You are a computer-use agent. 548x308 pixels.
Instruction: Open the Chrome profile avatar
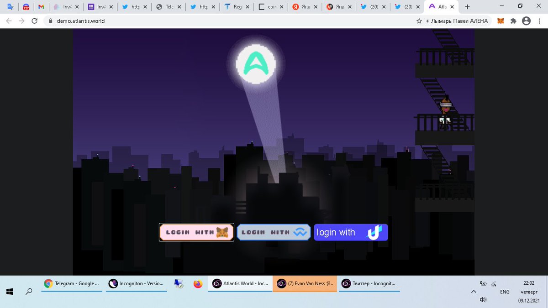(x=526, y=21)
